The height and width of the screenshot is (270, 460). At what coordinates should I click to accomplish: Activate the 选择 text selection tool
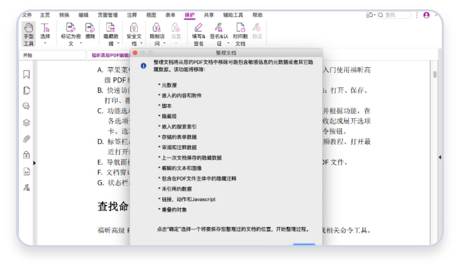pos(45,31)
